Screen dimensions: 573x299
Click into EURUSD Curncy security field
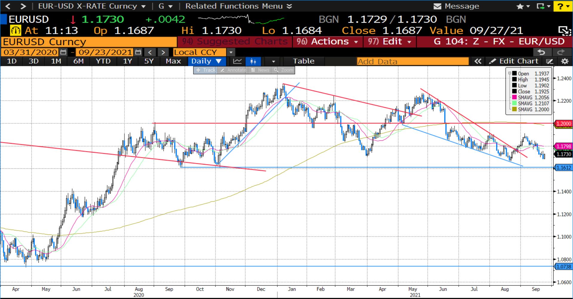tap(89, 42)
